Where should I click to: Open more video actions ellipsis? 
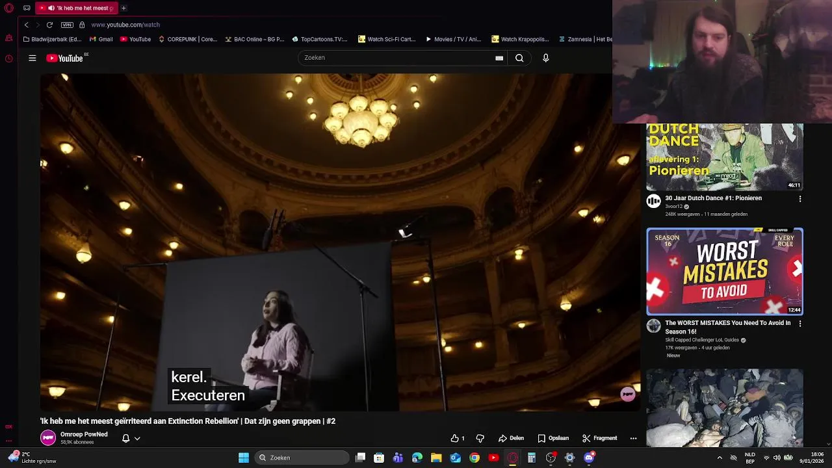[633, 438]
